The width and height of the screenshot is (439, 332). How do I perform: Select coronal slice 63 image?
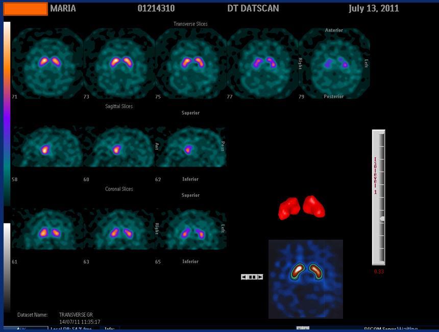coord(119,229)
